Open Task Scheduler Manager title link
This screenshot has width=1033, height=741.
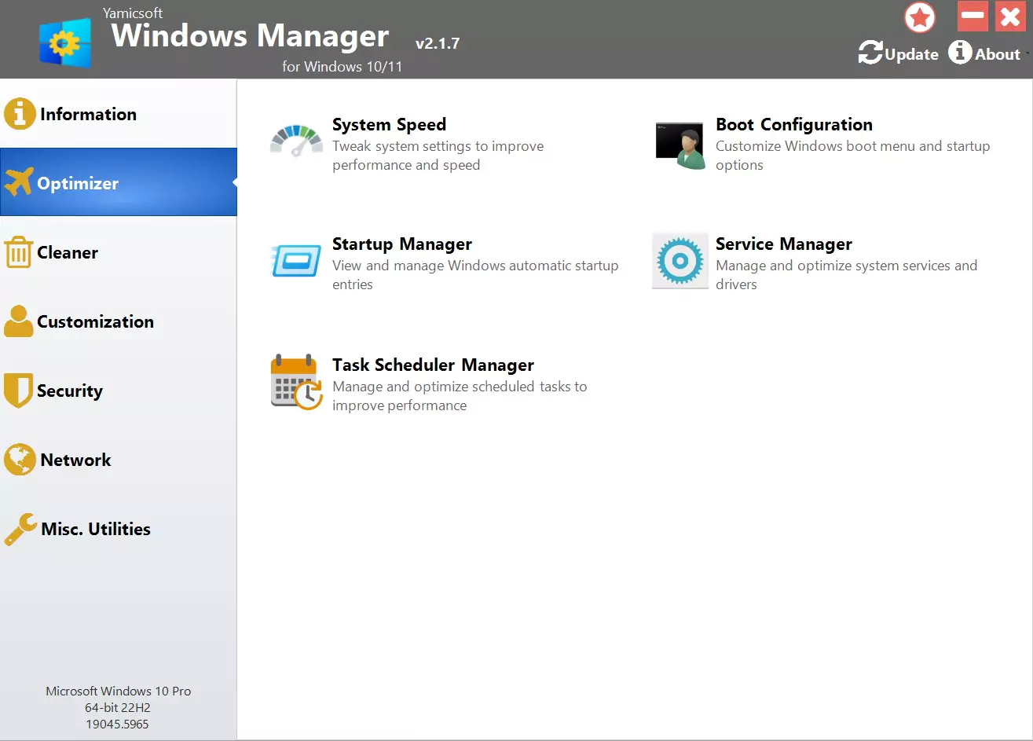point(433,365)
